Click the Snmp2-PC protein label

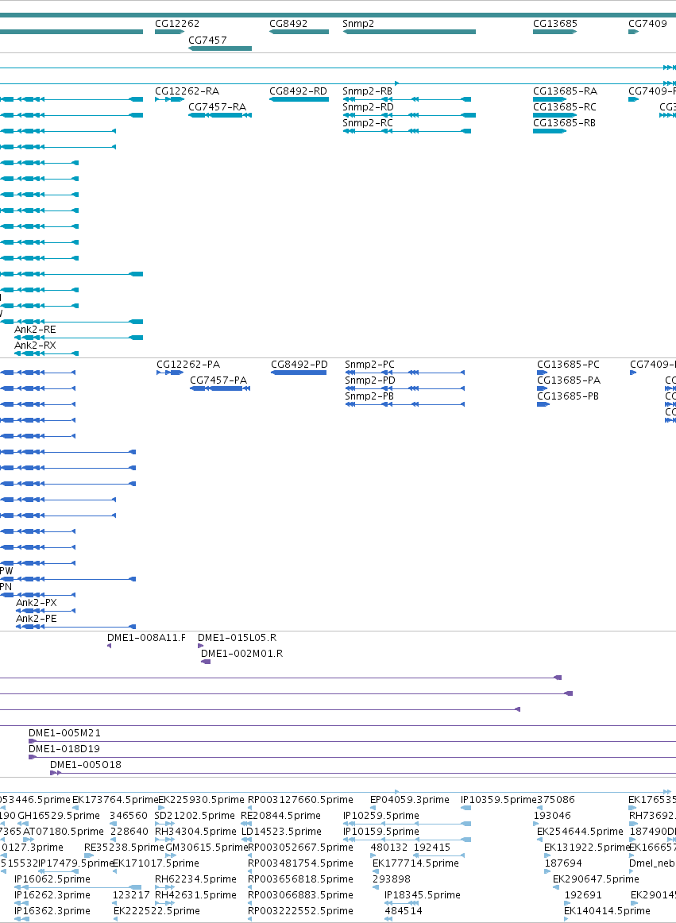[370, 365]
